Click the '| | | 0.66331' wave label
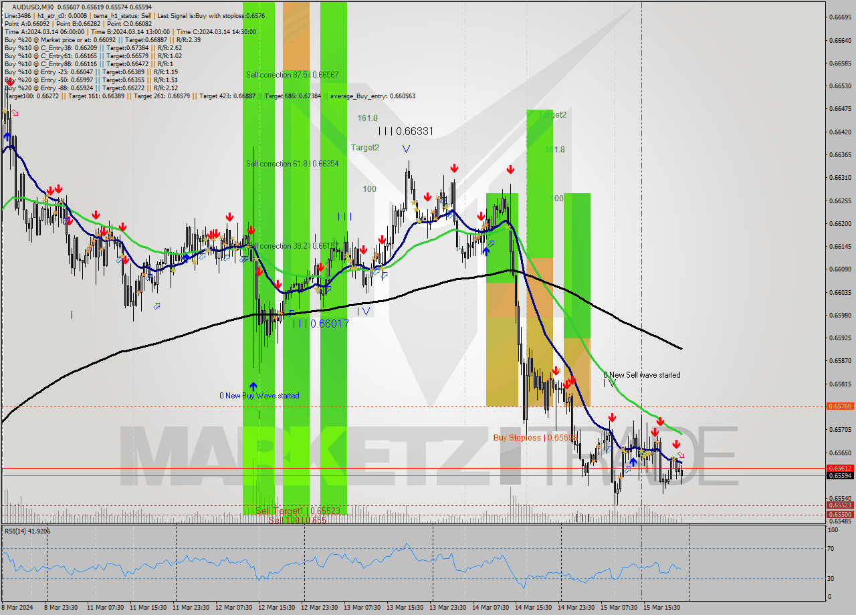Screen dimensions: 856x615 [x=405, y=132]
